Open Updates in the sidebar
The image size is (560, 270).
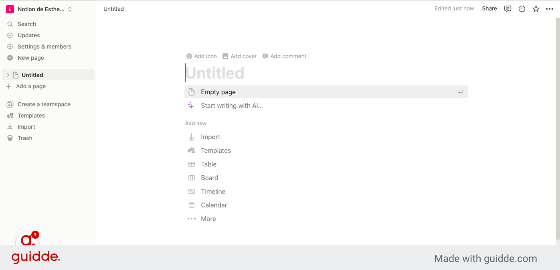click(28, 35)
